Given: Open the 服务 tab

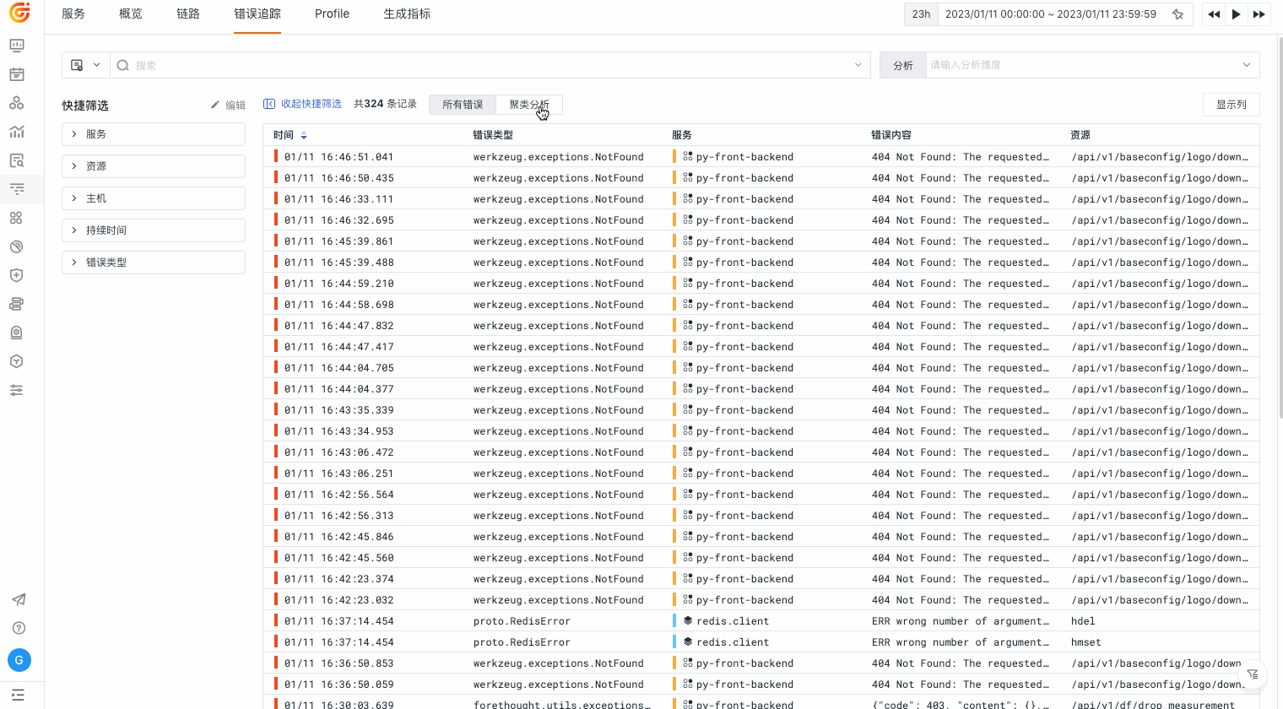Looking at the screenshot, I should click(x=73, y=14).
